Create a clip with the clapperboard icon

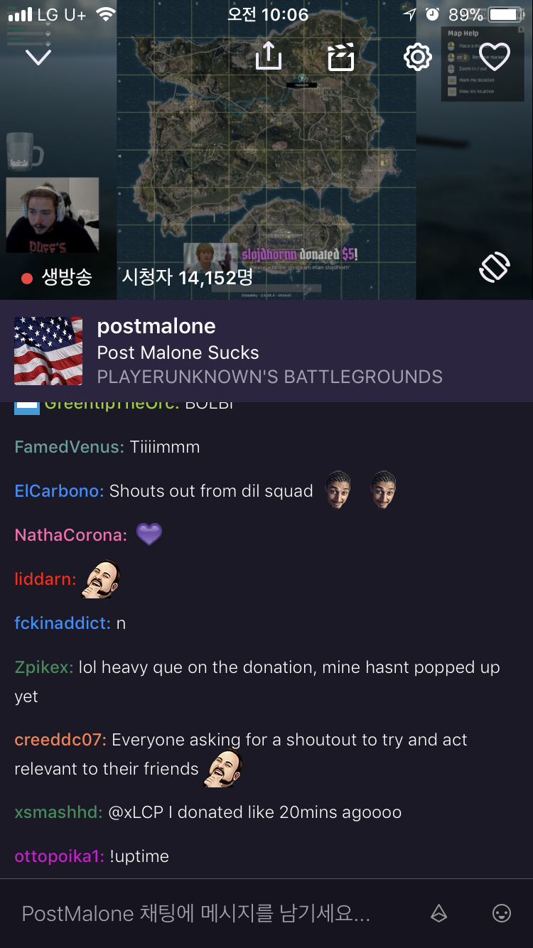click(341, 57)
